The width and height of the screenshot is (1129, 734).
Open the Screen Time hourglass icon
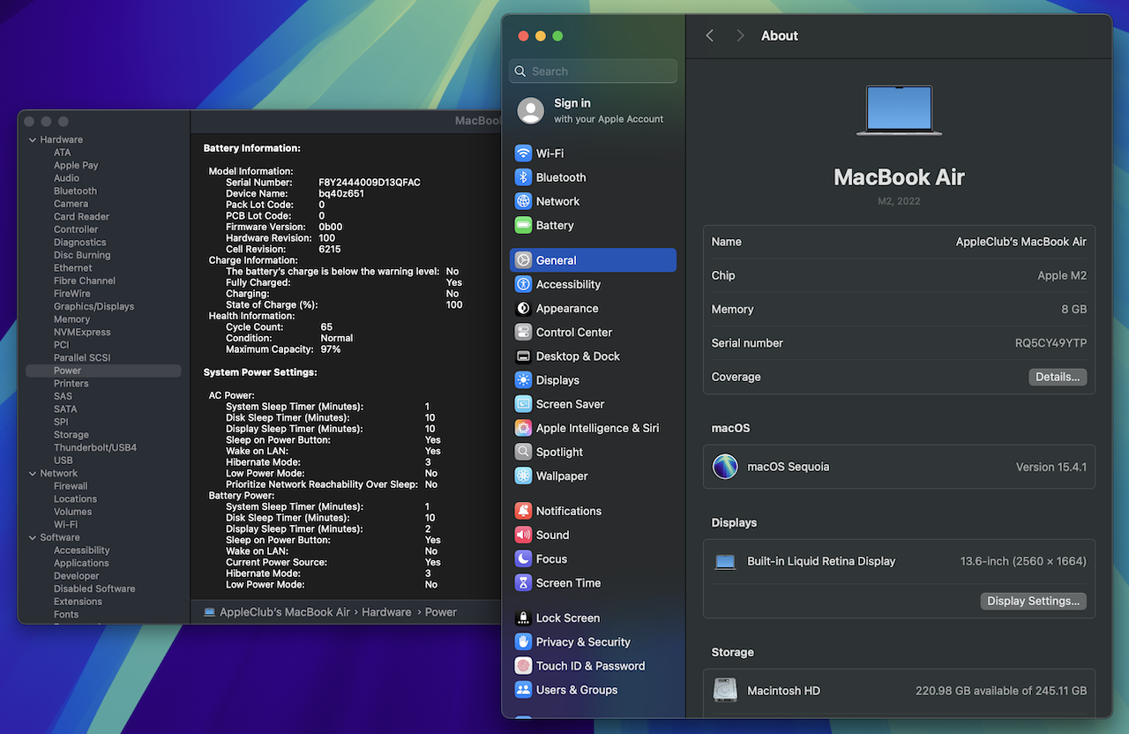pos(523,583)
